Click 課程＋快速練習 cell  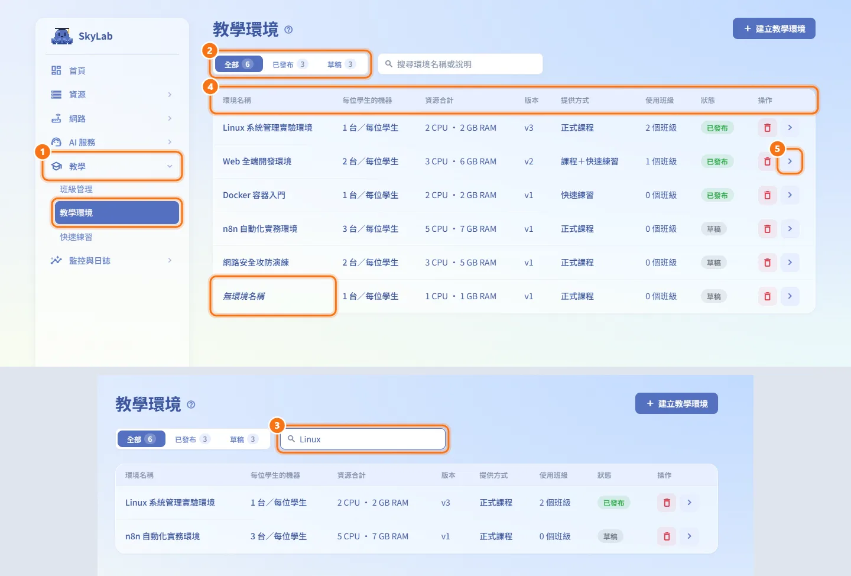coord(590,161)
